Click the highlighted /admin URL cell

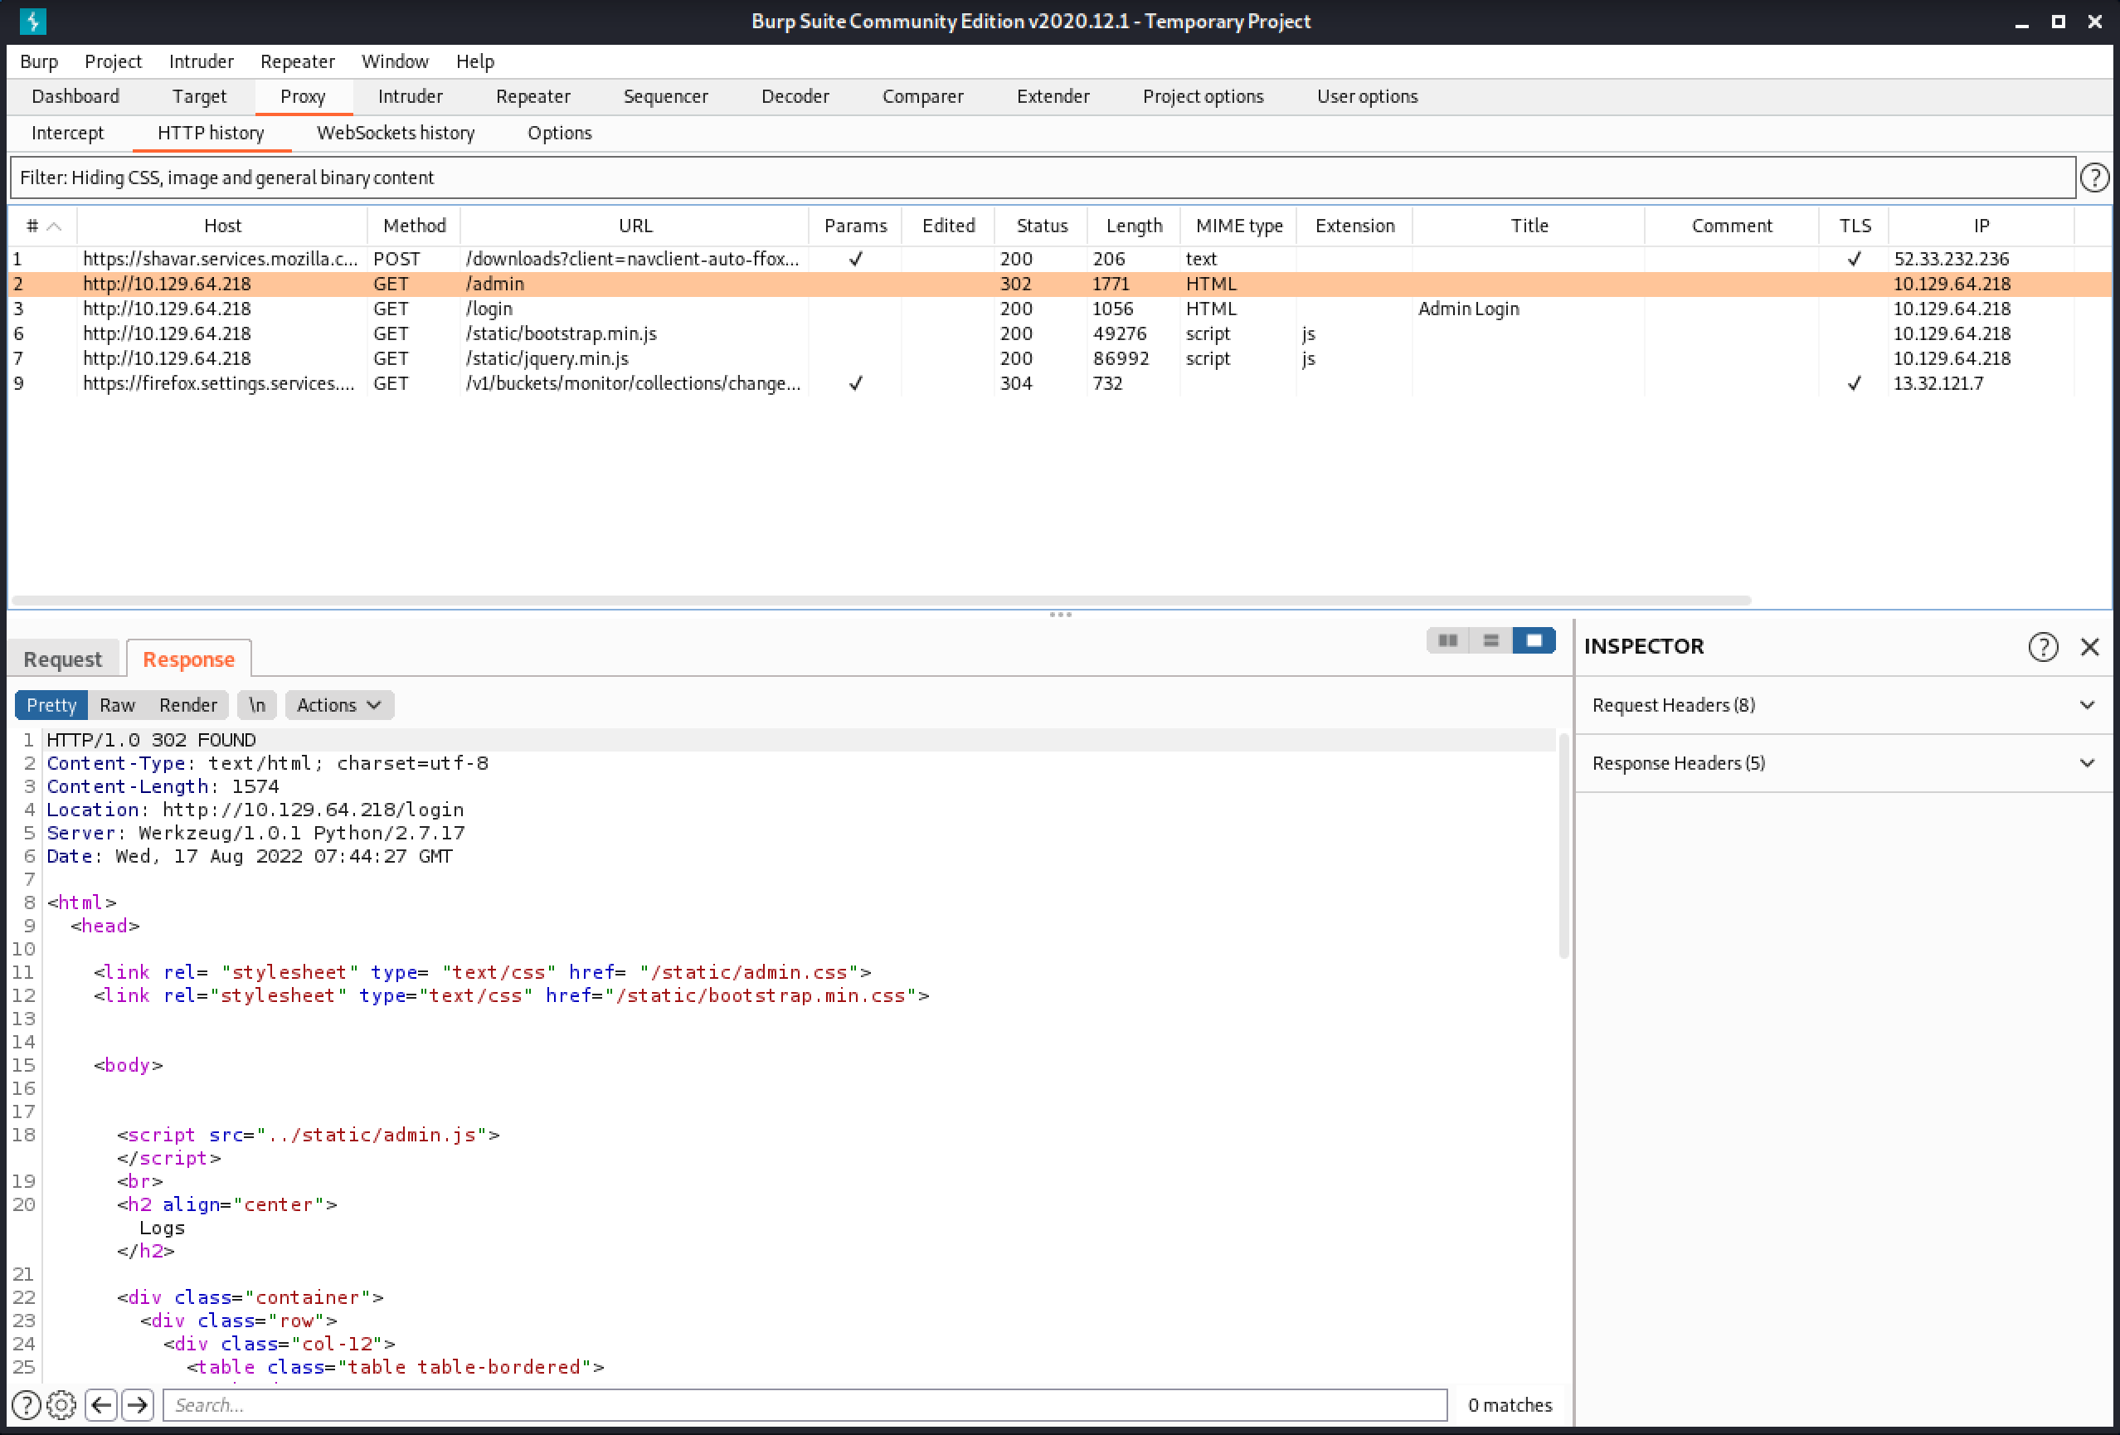(x=635, y=284)
